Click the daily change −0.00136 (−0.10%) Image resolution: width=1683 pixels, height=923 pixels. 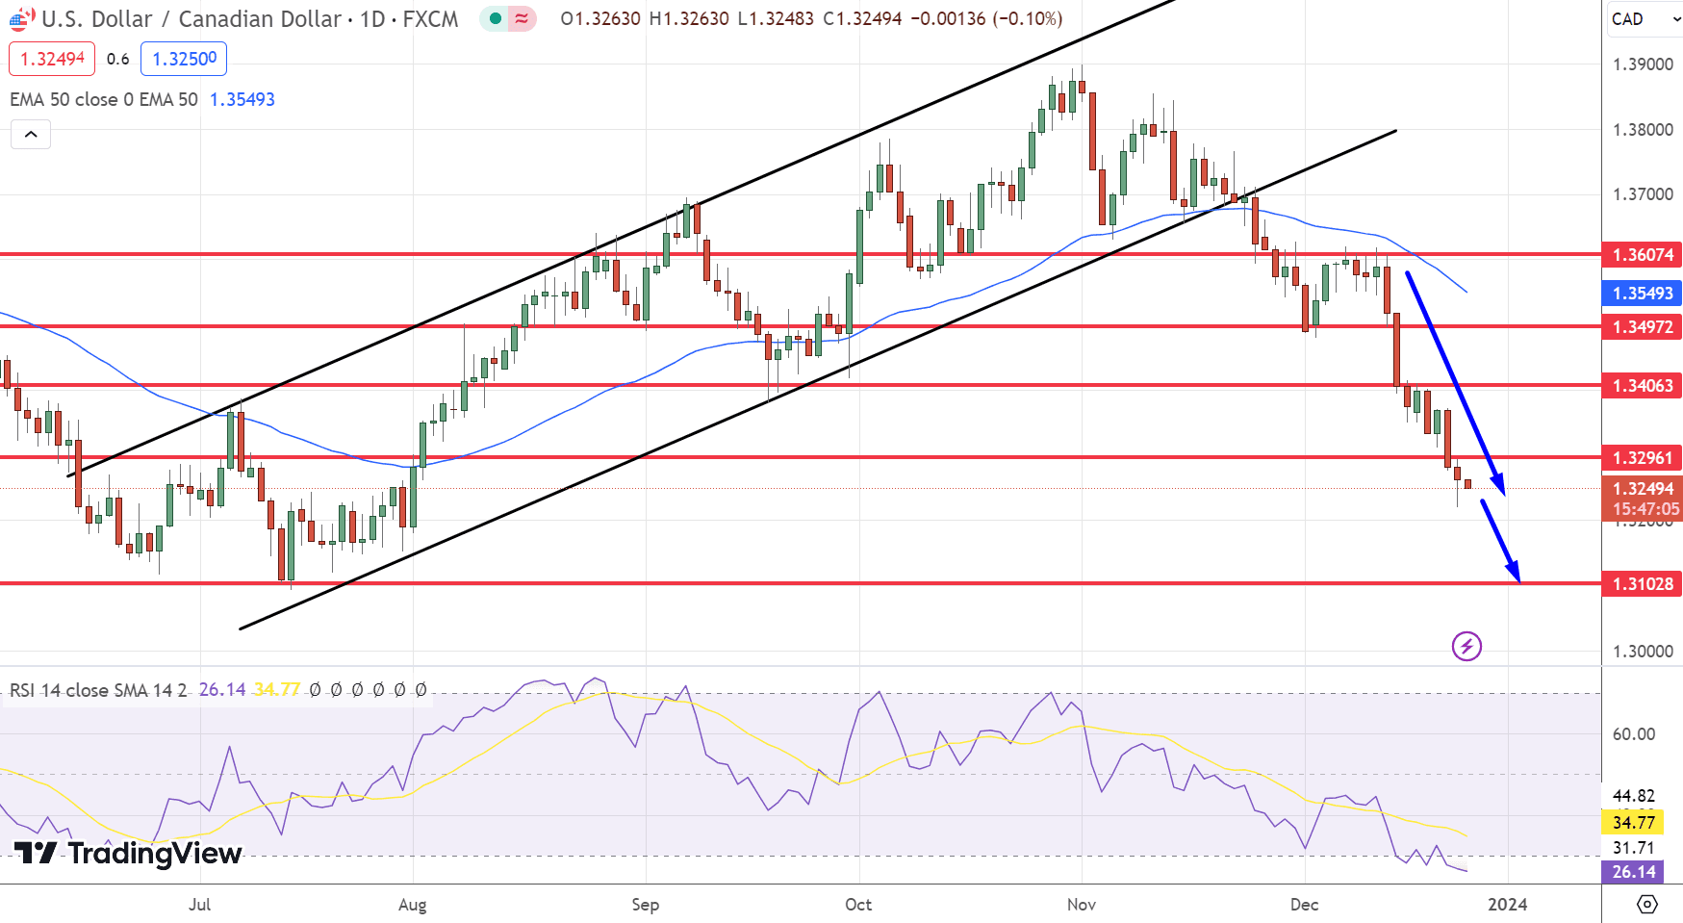[986, 18]
